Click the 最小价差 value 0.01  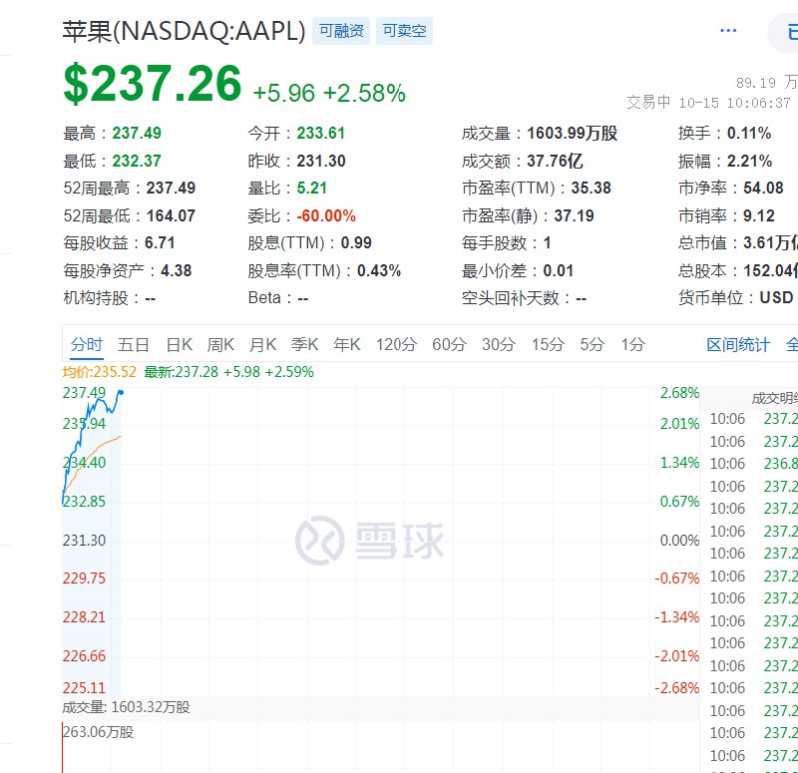[559, 270]
